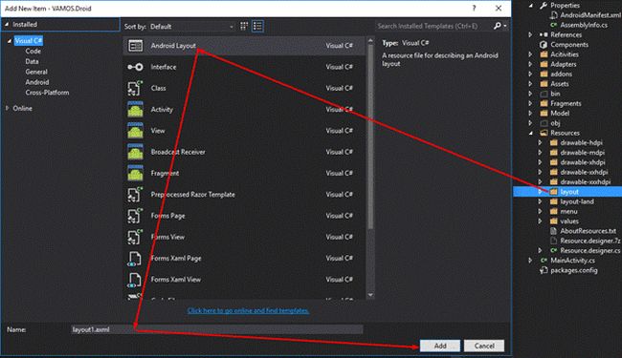The width and height of the screenshot is (622, 358).
Task: Expand the Activities folder in Solution Explorer
Action: (530, 54)
